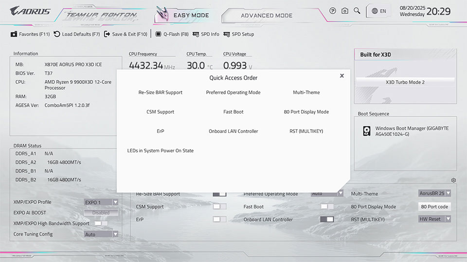Image resolution: width=467 pixels, height=262 pixels.
Task: Select Preferred Operating Mode in dialog
Action: [233, 92]
